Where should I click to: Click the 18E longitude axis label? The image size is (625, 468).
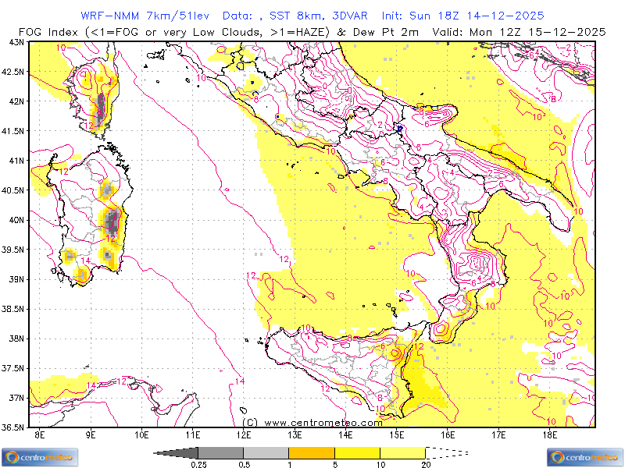click(549, 434)
